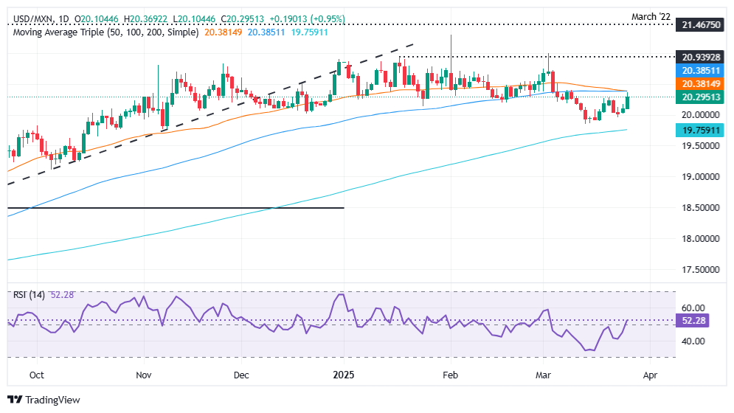This screenshot has width=734, height=413.
Task: Select the Apr label on time axis
Action: pyautogui.click(x=649, y=375)
